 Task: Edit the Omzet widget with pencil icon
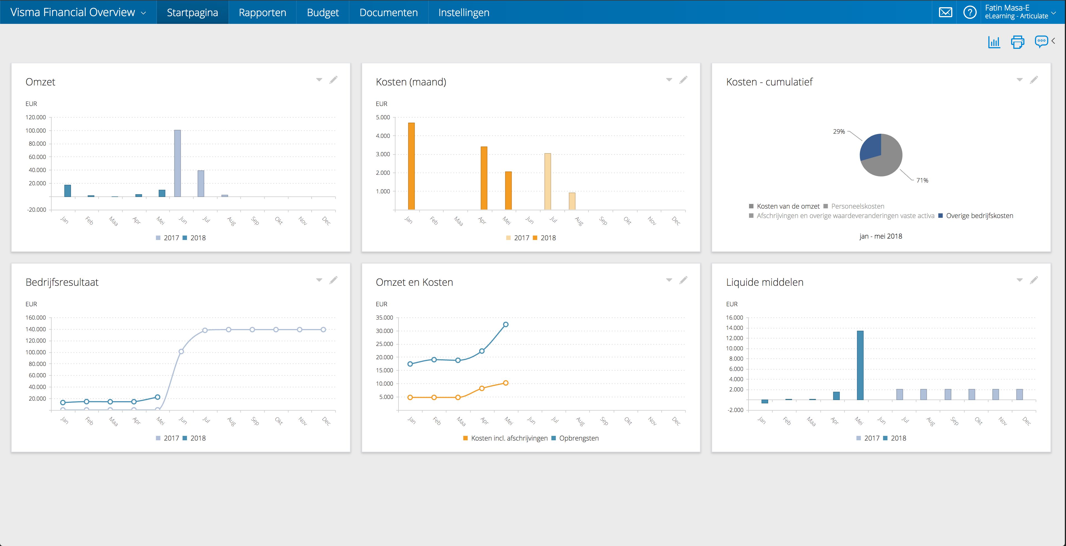333,80
